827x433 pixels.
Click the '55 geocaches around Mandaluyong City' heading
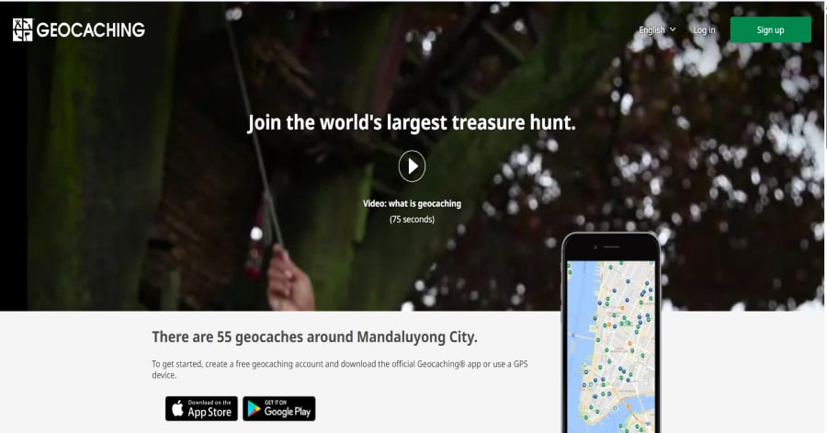(314, 337)
